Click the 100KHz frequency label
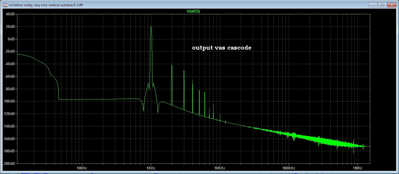The image size is (399, 174). [288, 167]
